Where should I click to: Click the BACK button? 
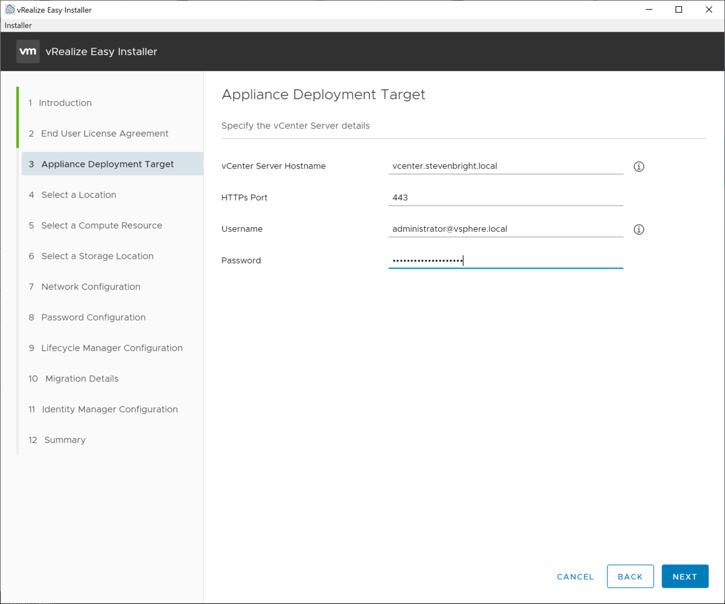[630, 577]
